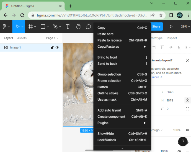Toggle constrain proportions next to height
The height and width of the screenshot is (152, 191).
pos(187,100)
